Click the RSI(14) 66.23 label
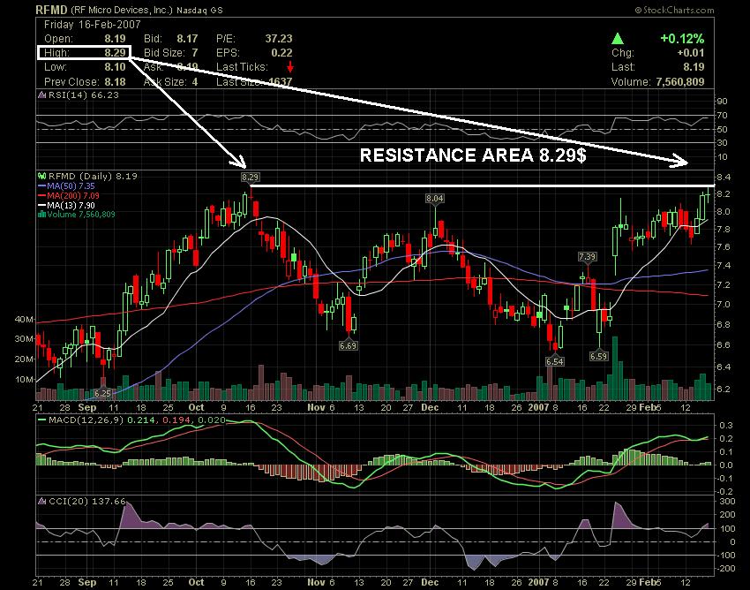The width and height of the screenshot is (750, 590). [x=84, y=95]
